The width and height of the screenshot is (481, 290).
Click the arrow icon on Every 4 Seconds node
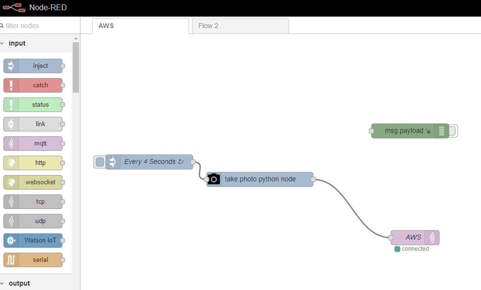(x=112, y=161)
